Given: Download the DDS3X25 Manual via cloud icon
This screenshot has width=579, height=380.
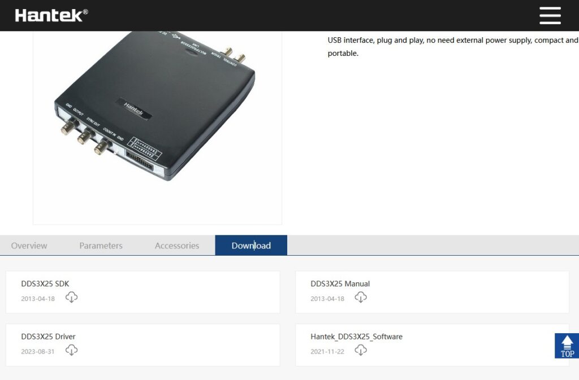Looking at the screenshot, I should pyautogui.click(x=361, y=298).
